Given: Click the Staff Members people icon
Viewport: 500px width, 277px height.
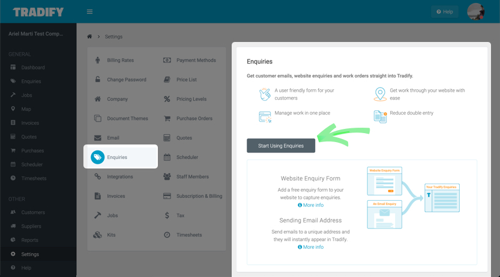Looking at the screenshot, I should coord(167,176).
